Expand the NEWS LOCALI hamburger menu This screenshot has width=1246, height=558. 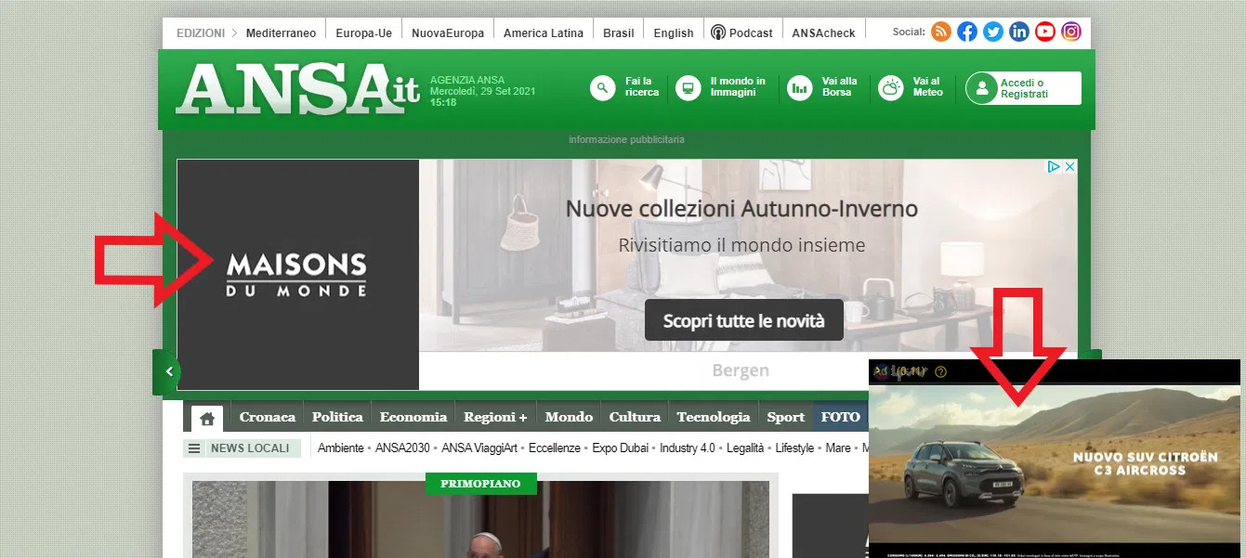tap(194, 448)
